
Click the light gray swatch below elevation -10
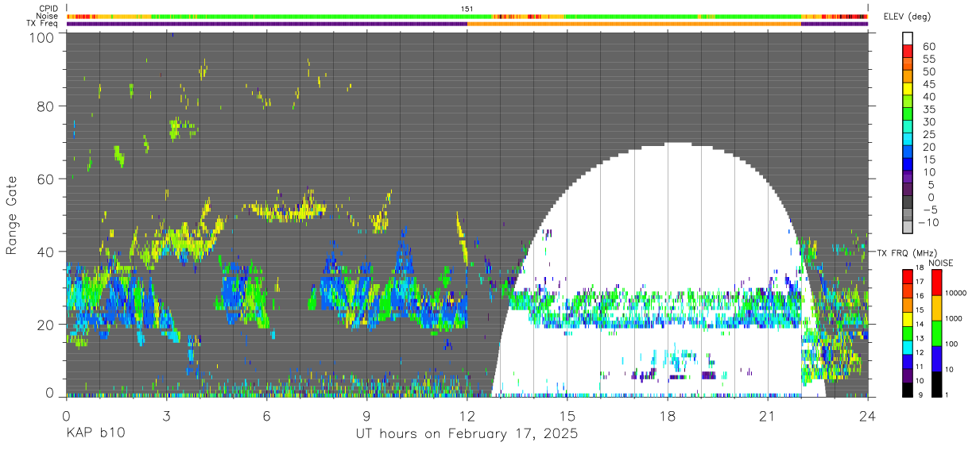pyautogui.click(x=908, y=229)
